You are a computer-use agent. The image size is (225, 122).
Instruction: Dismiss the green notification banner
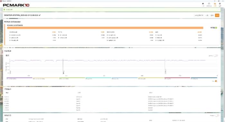coord(219,10)
